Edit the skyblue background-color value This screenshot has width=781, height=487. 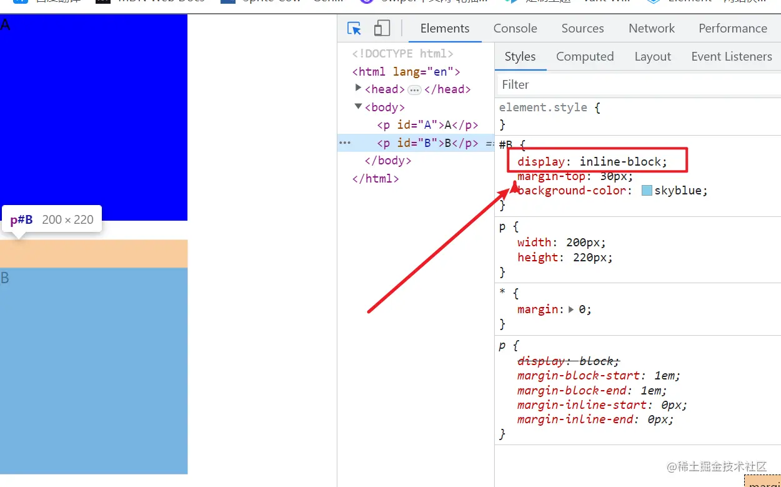tap(679, 191)
